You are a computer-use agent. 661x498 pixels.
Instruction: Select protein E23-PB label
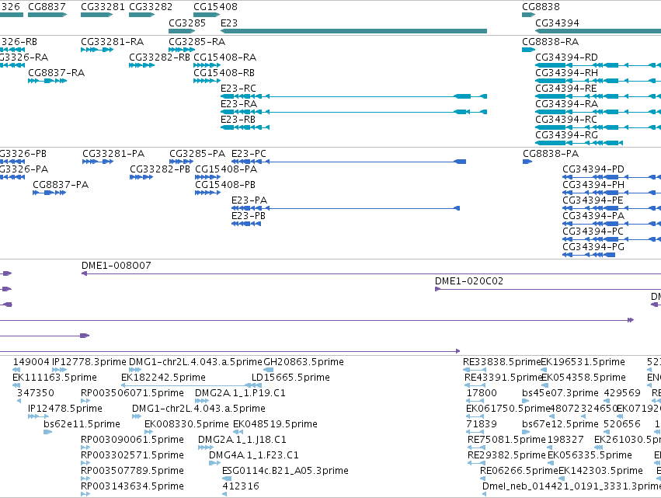[x=249, y=216]
